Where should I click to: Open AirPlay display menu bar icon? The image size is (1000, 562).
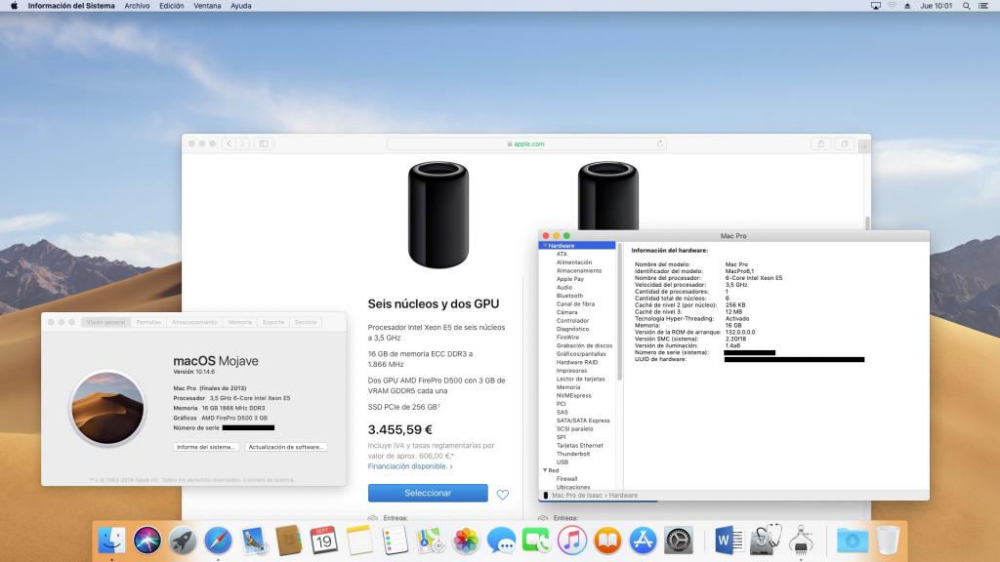(x=876, y=6)
